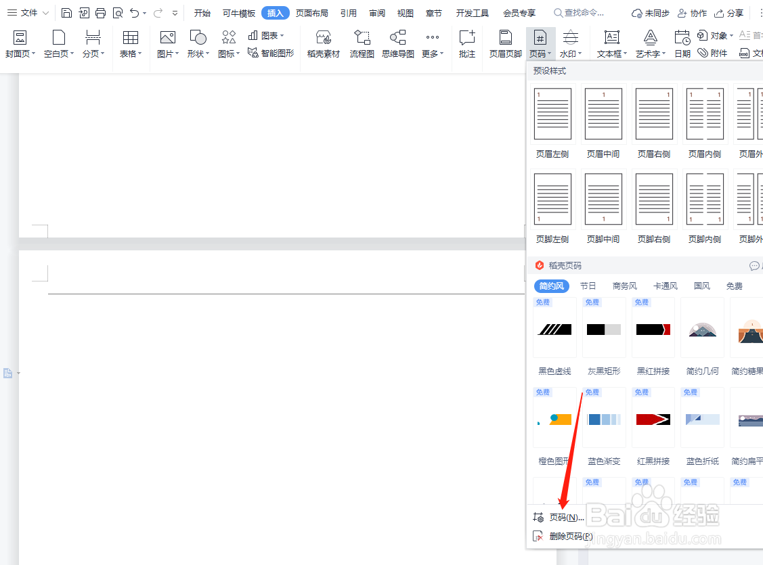Insert date (日期)

pos(682,44)
